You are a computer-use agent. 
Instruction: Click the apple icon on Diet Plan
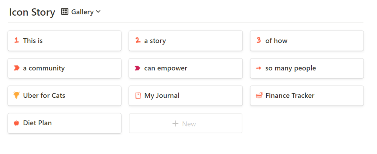click(x=17, y=123)
